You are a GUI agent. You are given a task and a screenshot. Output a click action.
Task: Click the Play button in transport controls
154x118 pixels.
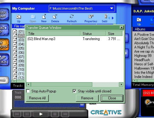41,114
